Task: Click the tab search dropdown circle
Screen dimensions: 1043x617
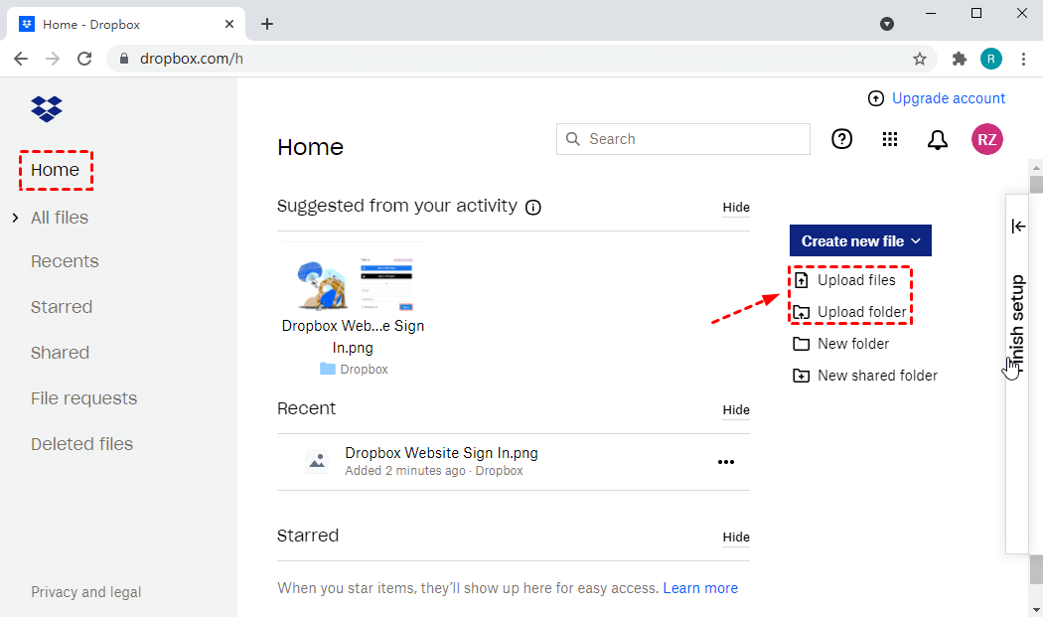Action: [x=887, y=24]
